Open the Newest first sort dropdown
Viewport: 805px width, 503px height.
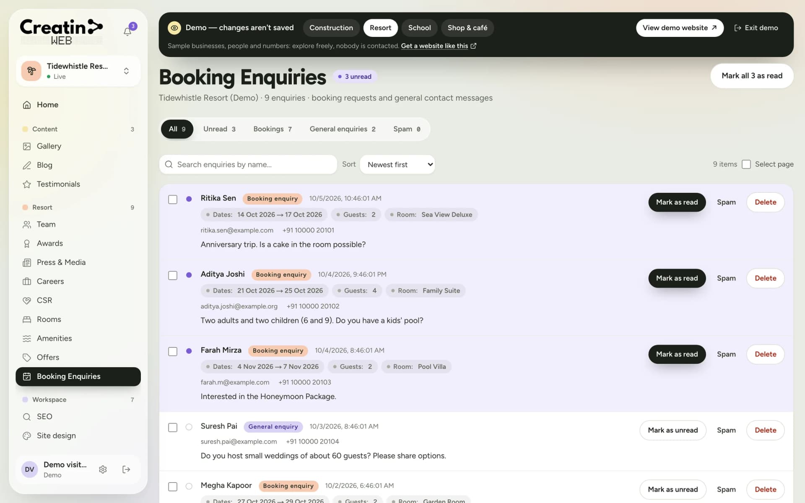coord(397,165)
